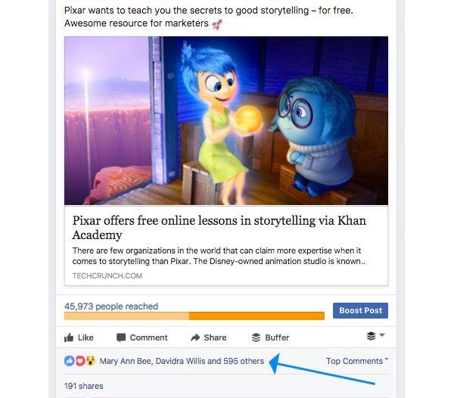
Task: Click the Buffer stack icon
Action: coord(256,337)
